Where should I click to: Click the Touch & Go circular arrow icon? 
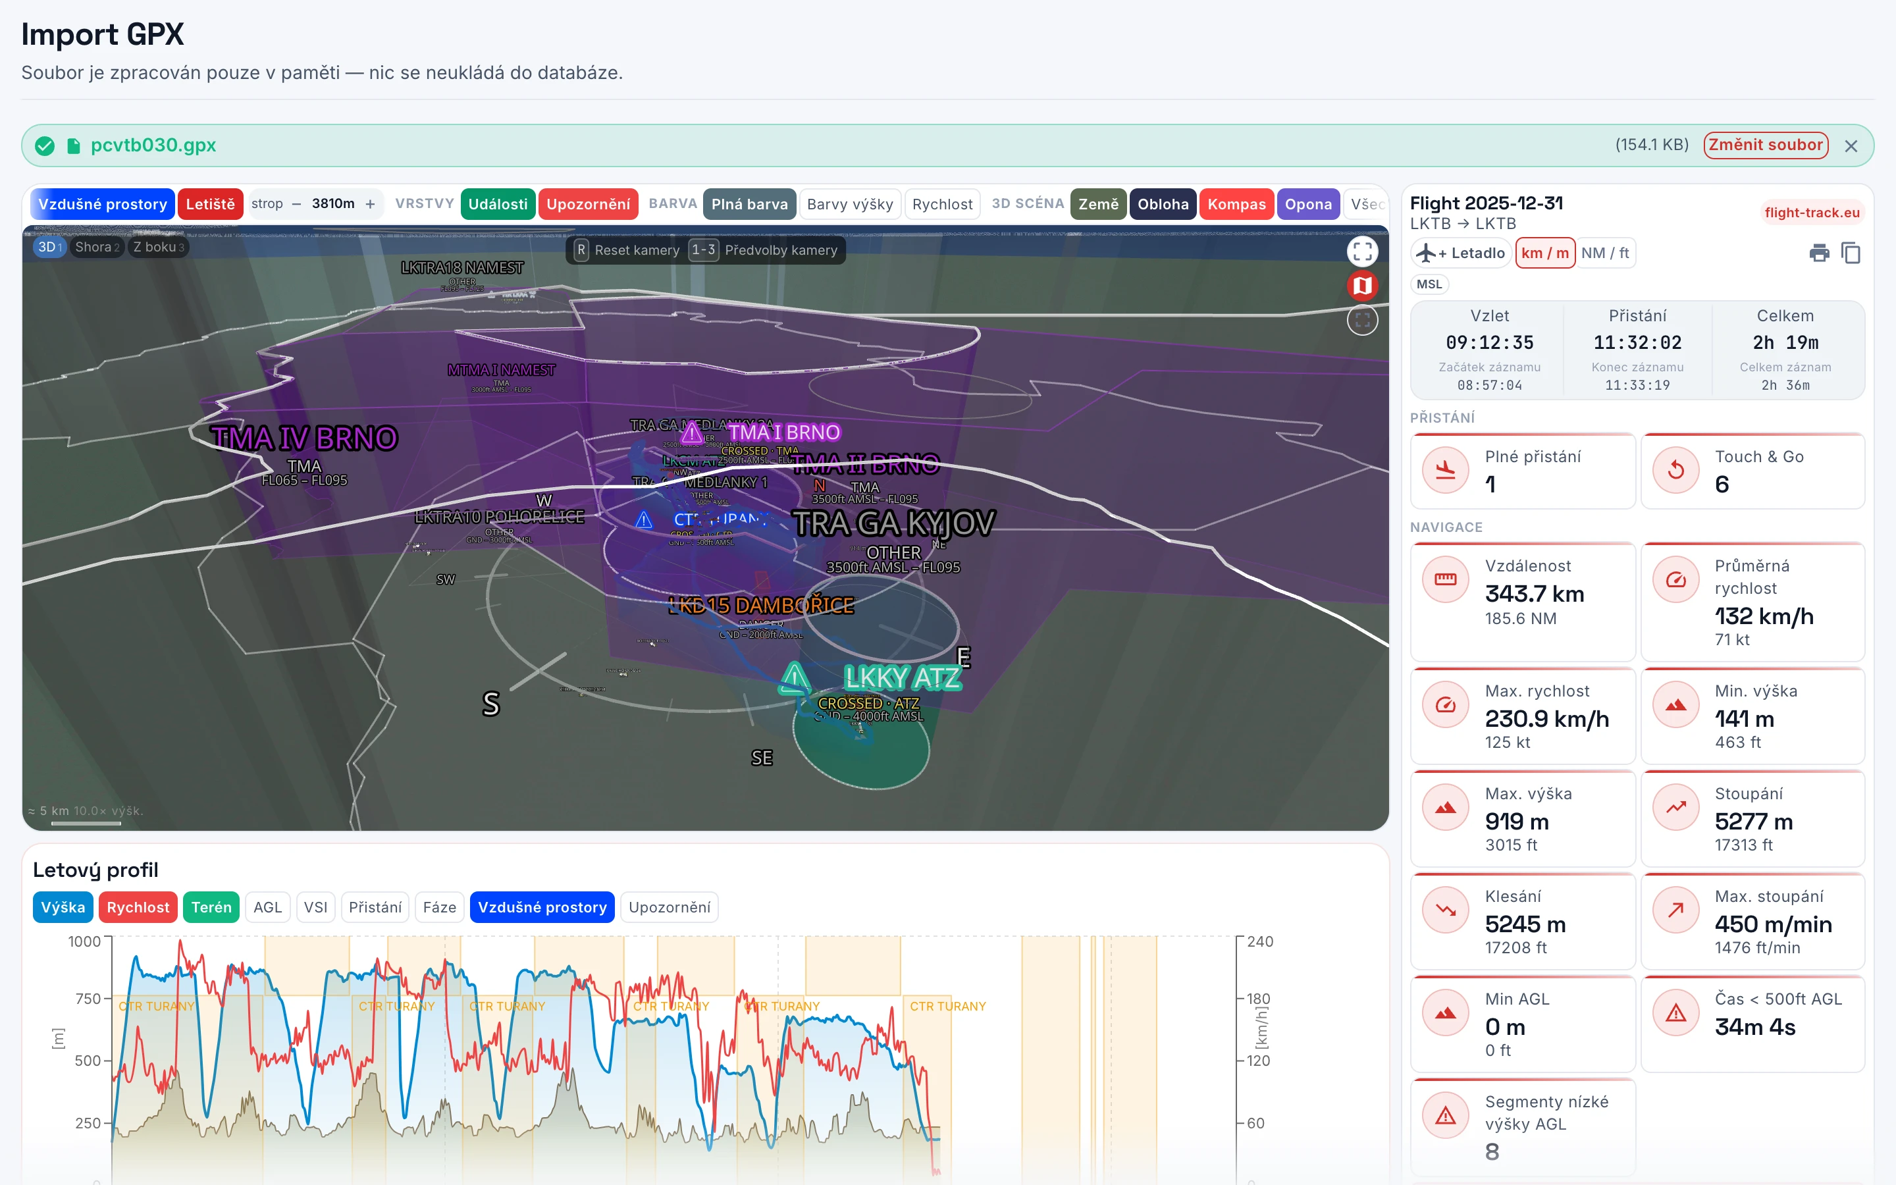(x=1675, y=469)
